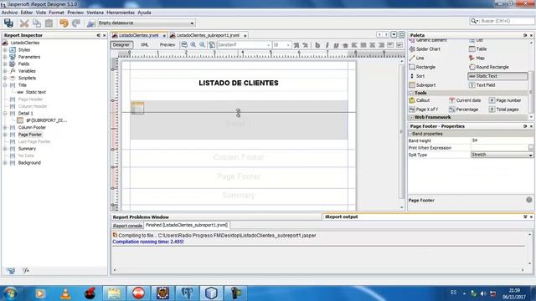Switch to ListadoClientes_subreport1.jrxml tab
Viewport: 536px width, 301px height.
pyautogui.click(x=209, y=35)
